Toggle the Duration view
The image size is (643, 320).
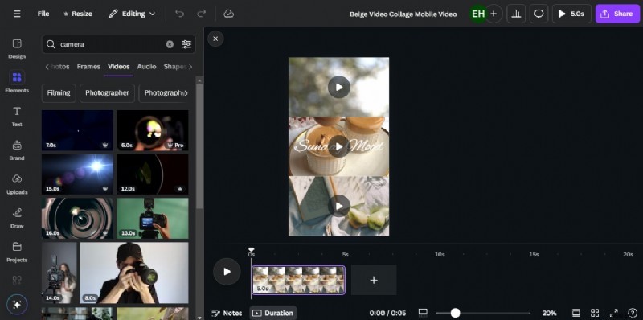tap(273, 313)
